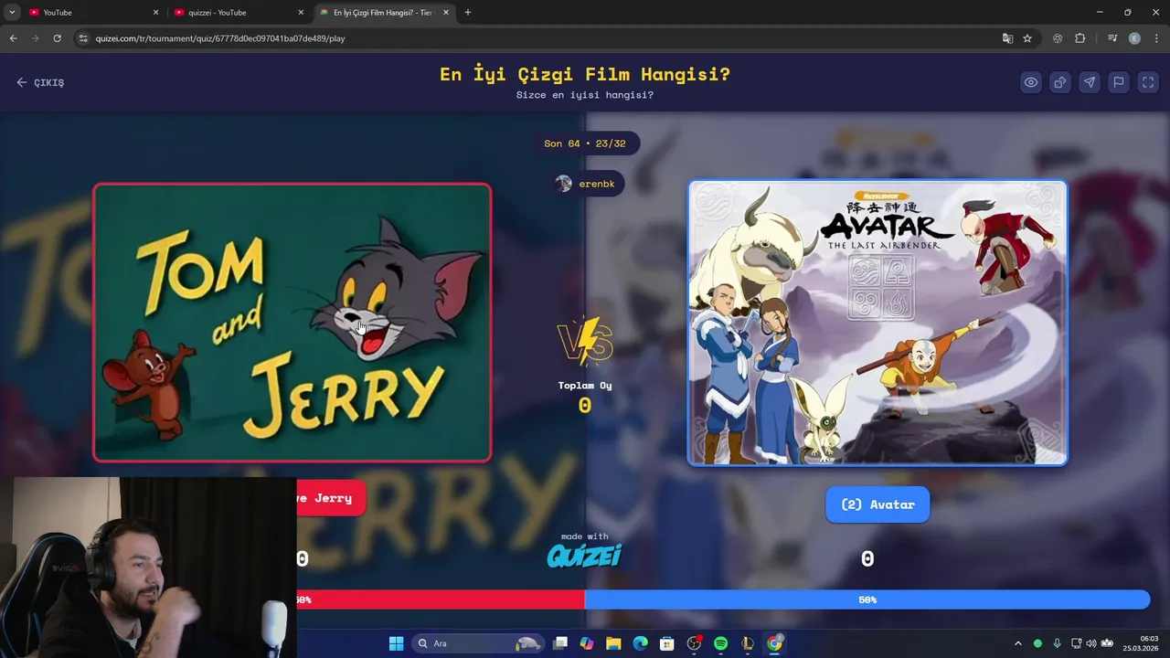
Task: Open the Extensions puzzle icon
Action: tap(1080, 38)
